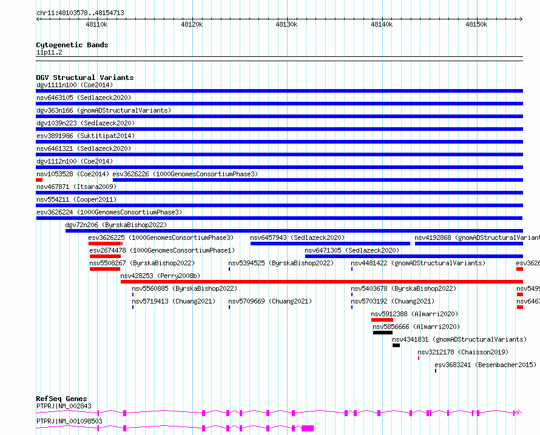Click the dgv1111n100 (Coe2014) variant label

[75, 85]
